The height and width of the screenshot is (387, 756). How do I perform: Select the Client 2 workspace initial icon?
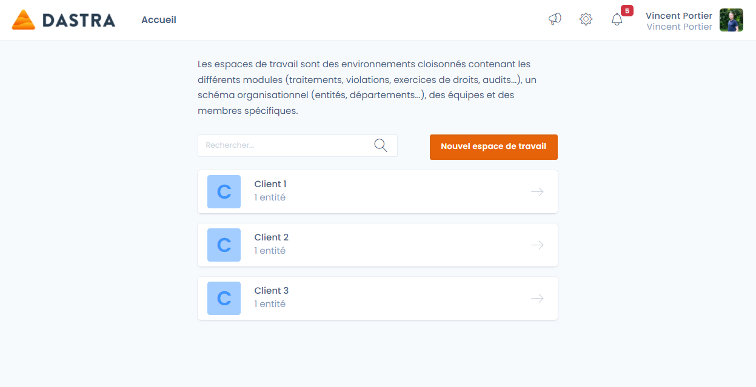[x=224, y=245]
